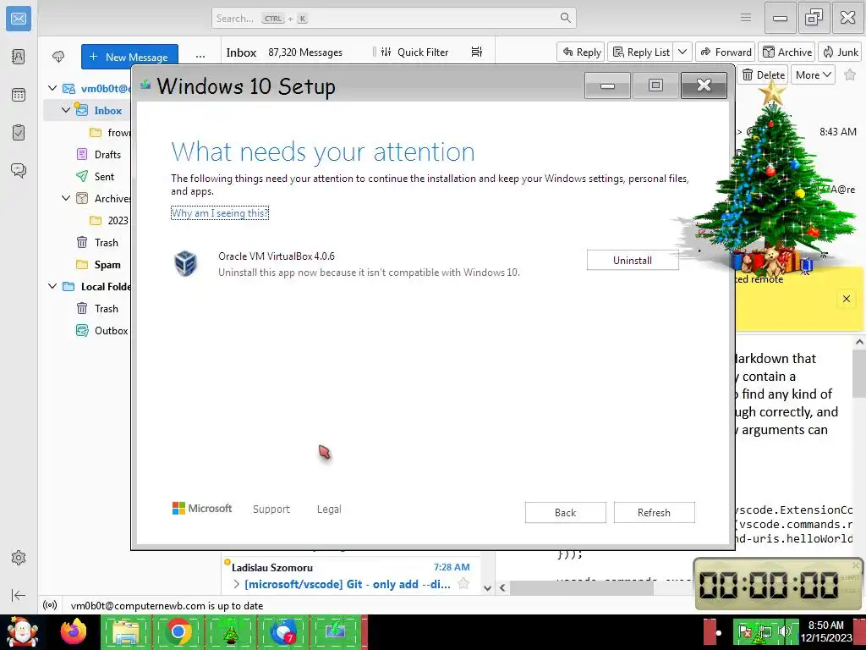Click the VirtualBox app icon

click(x=185, y=263)
